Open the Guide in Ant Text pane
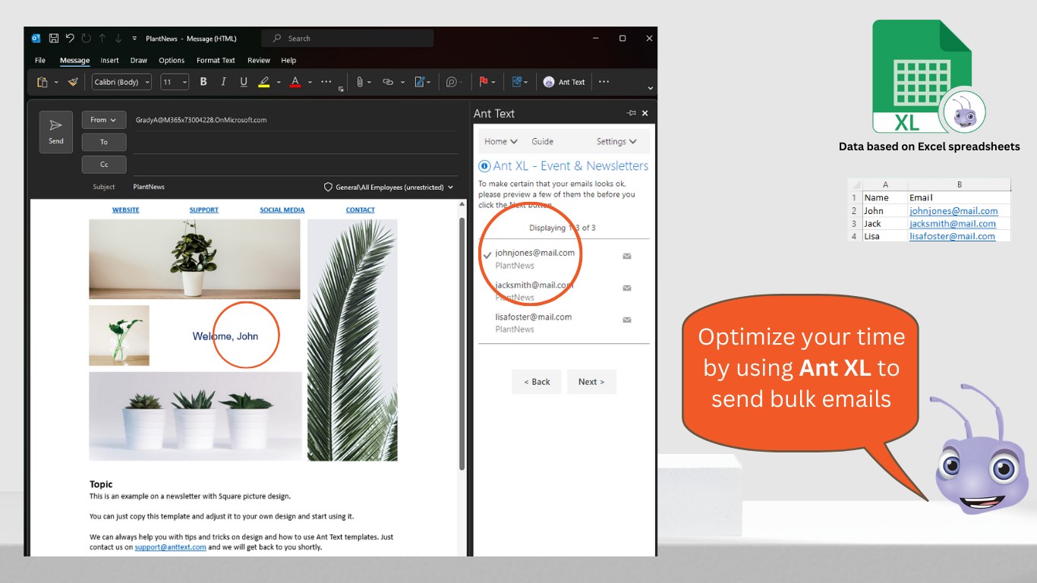This screenshot has height=583, width=1037. 543,141
